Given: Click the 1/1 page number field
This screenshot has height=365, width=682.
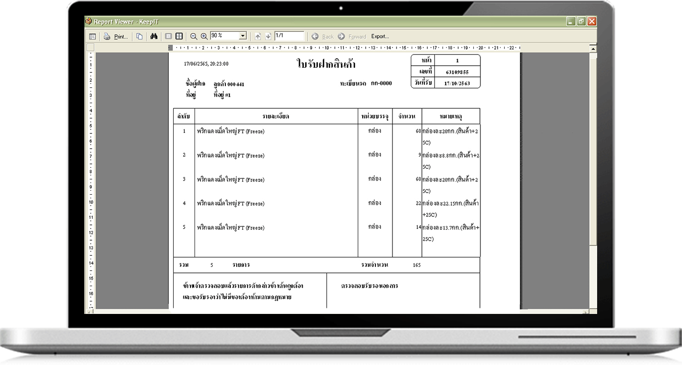Looking at the screenshot, I should (288, 36).
